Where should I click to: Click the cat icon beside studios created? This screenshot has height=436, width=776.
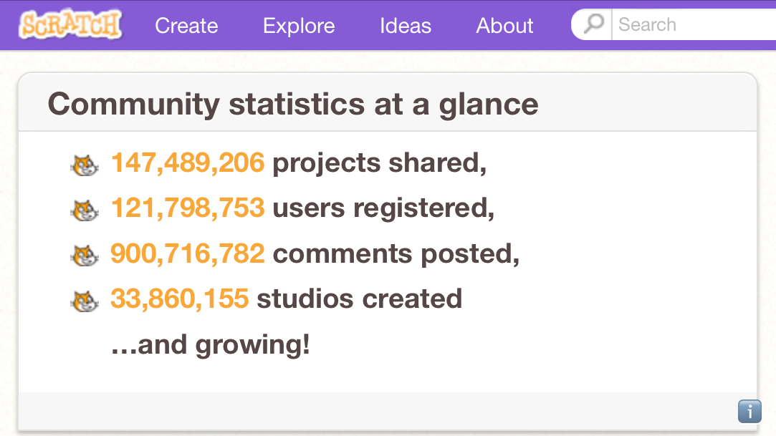click(x=85, y=301)
